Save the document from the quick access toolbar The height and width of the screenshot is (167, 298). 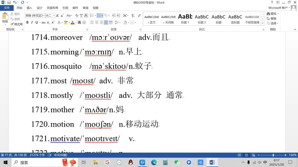(x=9, y=2)
